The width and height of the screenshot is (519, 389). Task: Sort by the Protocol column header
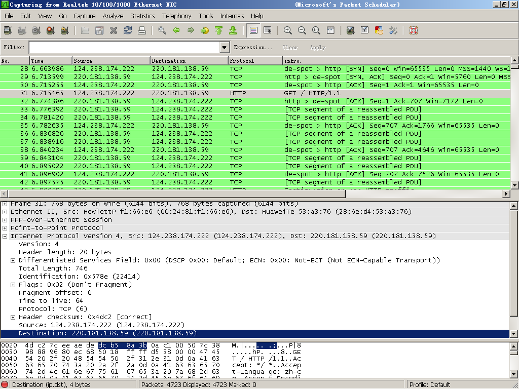255,61
